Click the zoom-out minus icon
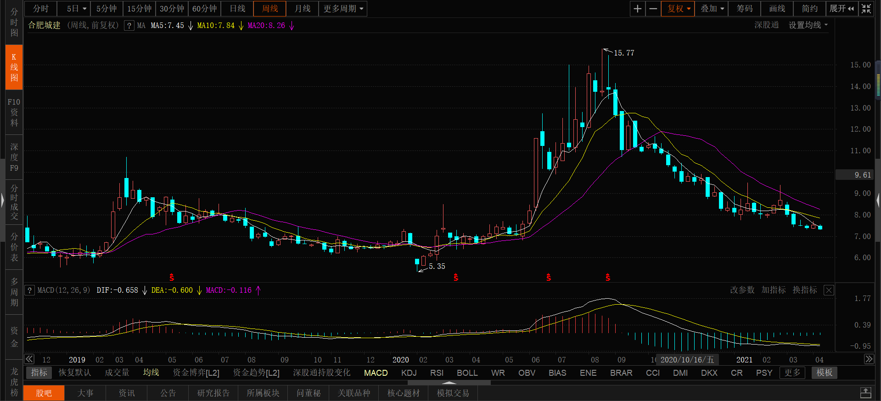The height and width of the screenshot is (401, 881). [653, 9]
